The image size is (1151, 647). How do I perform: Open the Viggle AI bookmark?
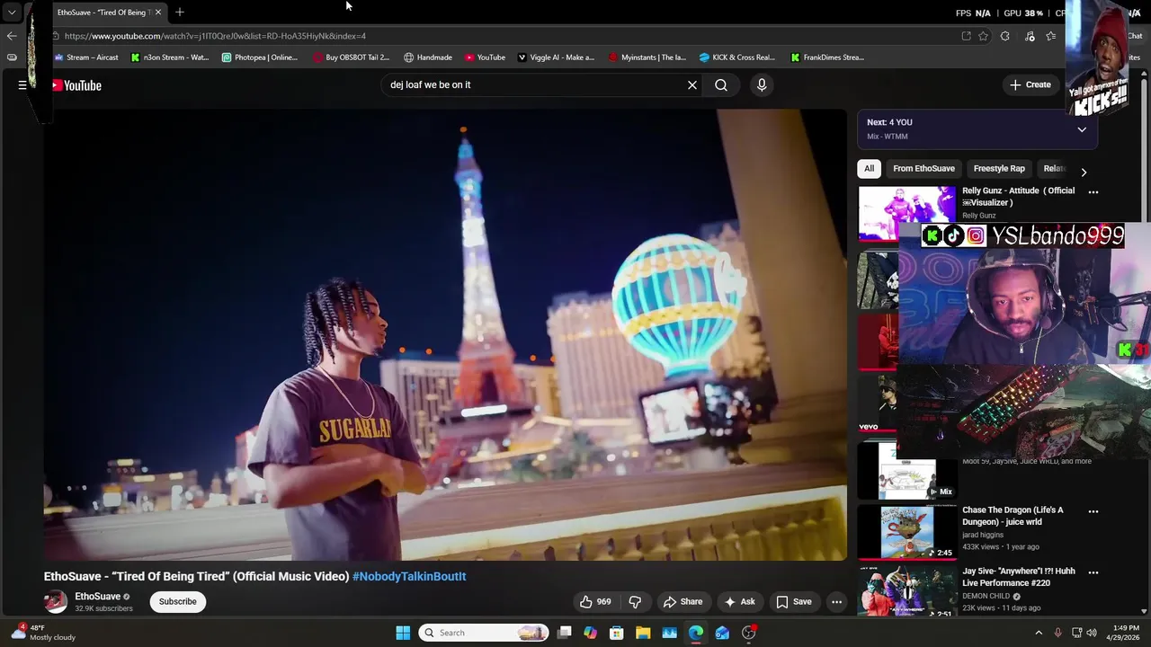click(556, 58)
